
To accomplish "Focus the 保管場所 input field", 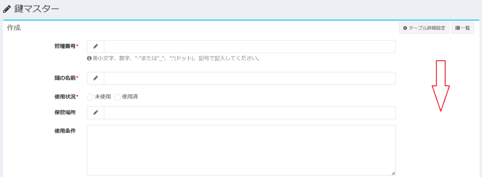I will pos(249,113).
